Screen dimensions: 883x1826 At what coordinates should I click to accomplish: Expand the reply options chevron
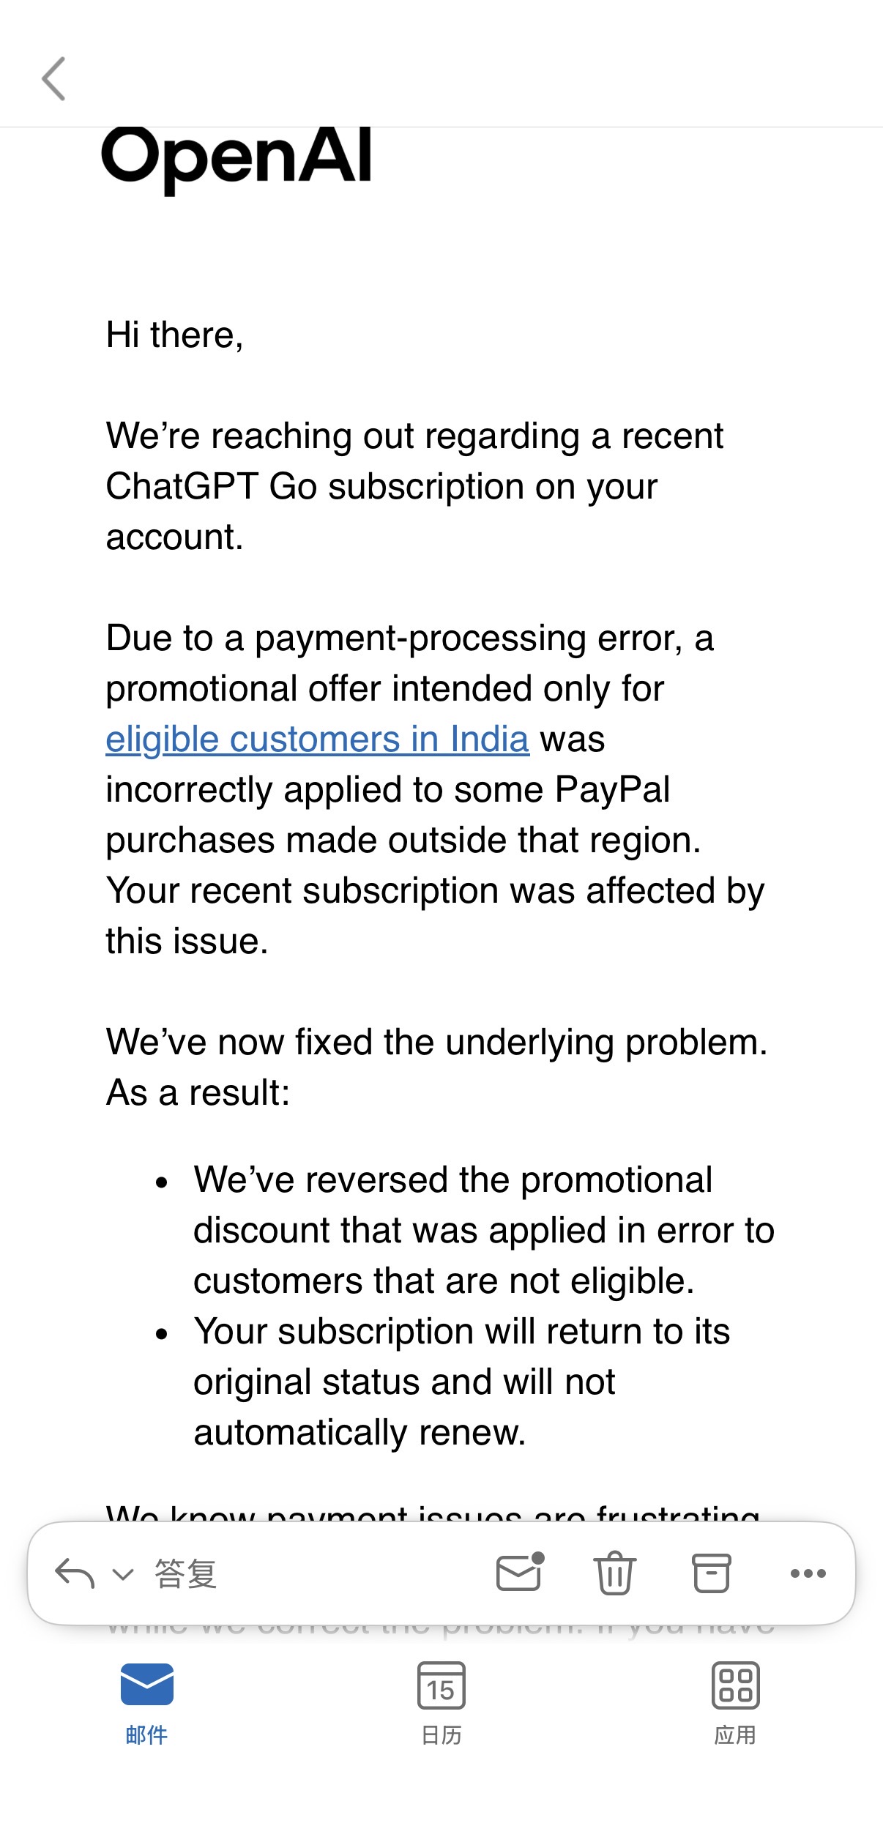pos(123,1574)
